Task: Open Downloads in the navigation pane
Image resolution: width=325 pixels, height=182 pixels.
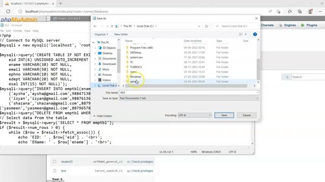Action: 109,64
